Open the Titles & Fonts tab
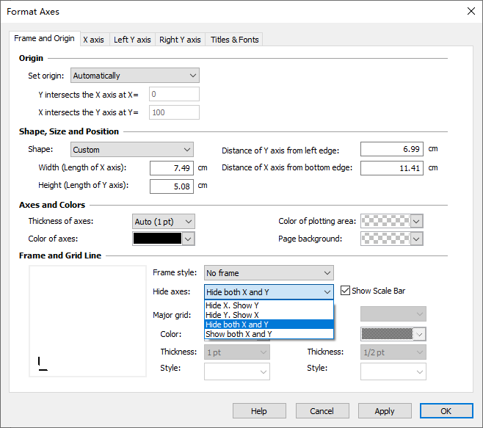Image resolution: width=483 pixels, height=428 pixels. [234, 40]
